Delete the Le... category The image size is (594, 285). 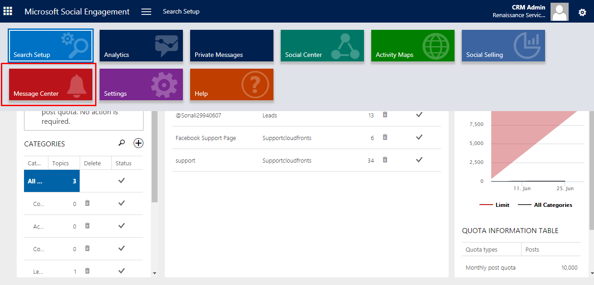click(x=87, y=271)
